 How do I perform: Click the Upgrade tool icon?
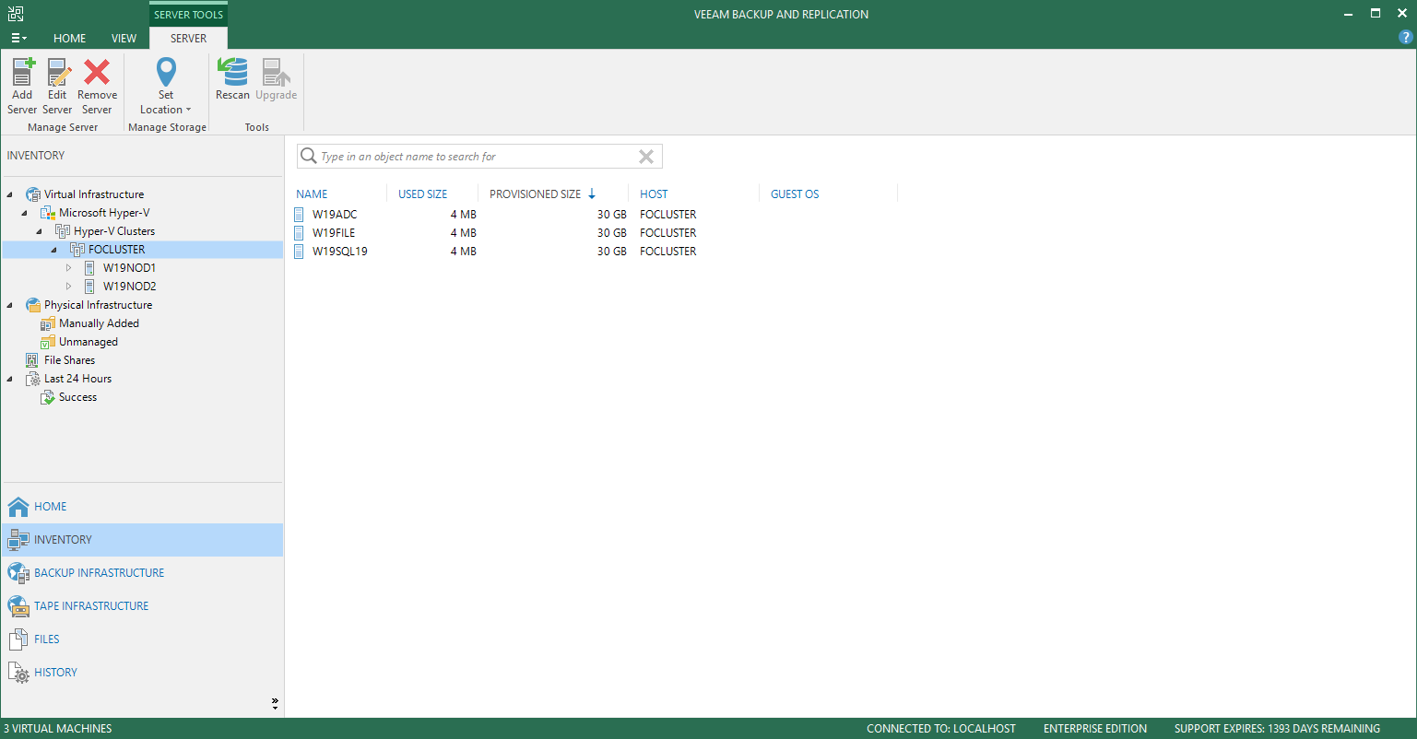[x=276, y=73]
